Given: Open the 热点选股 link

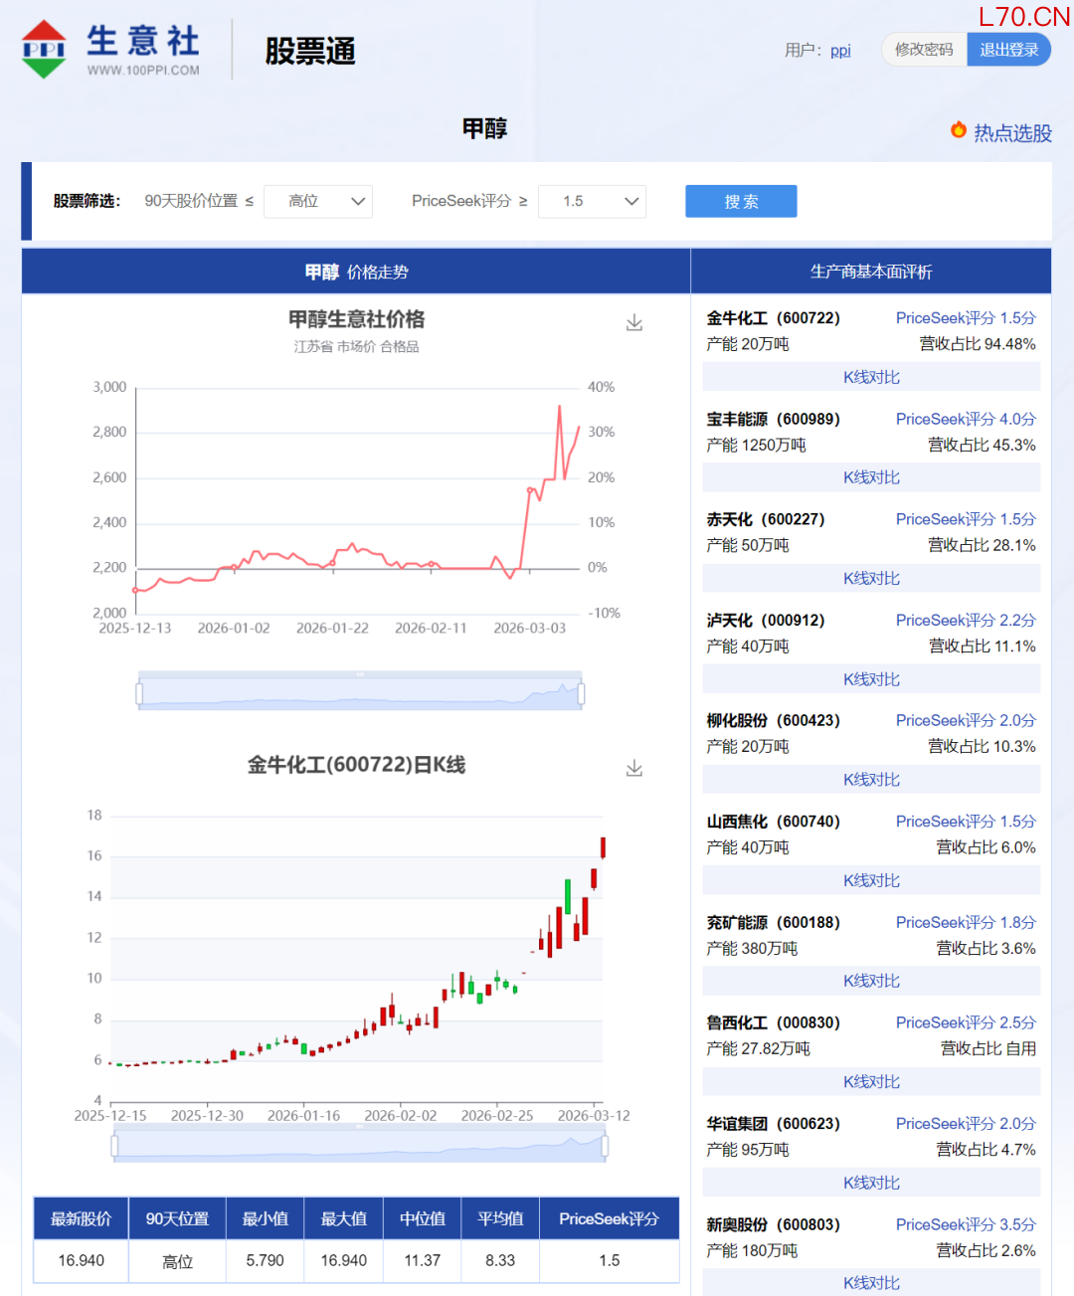Looking at the screenshot, I should tap(1012, 133).
